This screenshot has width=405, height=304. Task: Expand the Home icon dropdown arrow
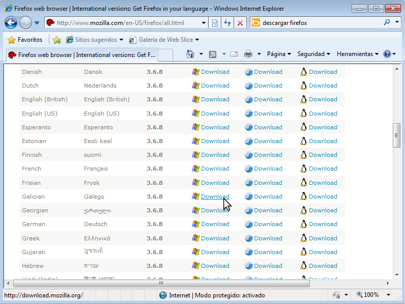pos(201,54)
